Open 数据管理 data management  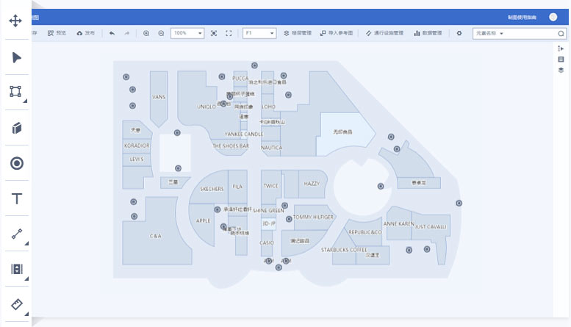tap(427, 33)
